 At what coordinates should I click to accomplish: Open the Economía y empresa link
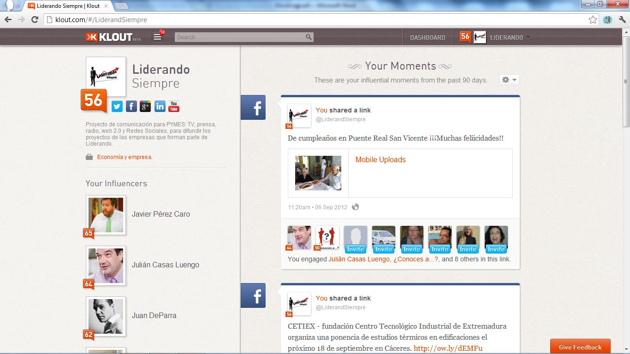point(125,157)
